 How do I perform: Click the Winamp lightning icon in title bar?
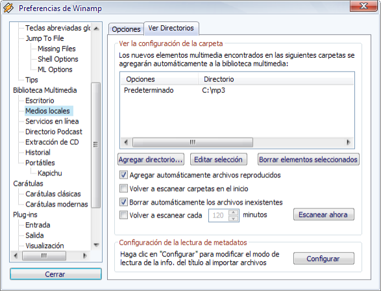[x=8, y=8]
